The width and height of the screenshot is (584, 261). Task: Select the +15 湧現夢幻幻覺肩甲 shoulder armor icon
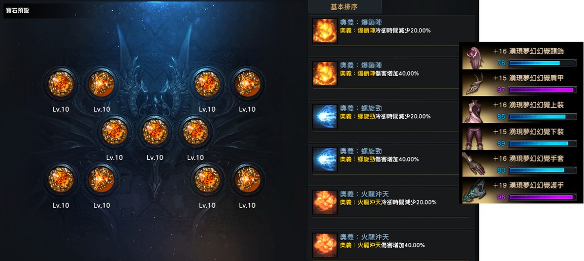474,84
